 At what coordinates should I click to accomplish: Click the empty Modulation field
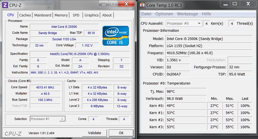pyautogui.click(x=240, y=60)
